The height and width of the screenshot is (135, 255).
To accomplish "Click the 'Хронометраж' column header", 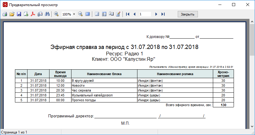I will (x=223, y=74).
